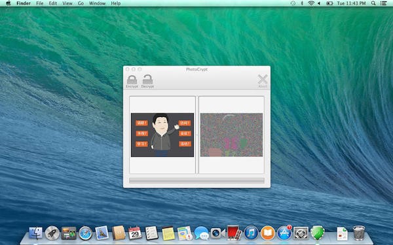Open the View menu
This screenshot has height=245, width=393.
pos(67,3)
